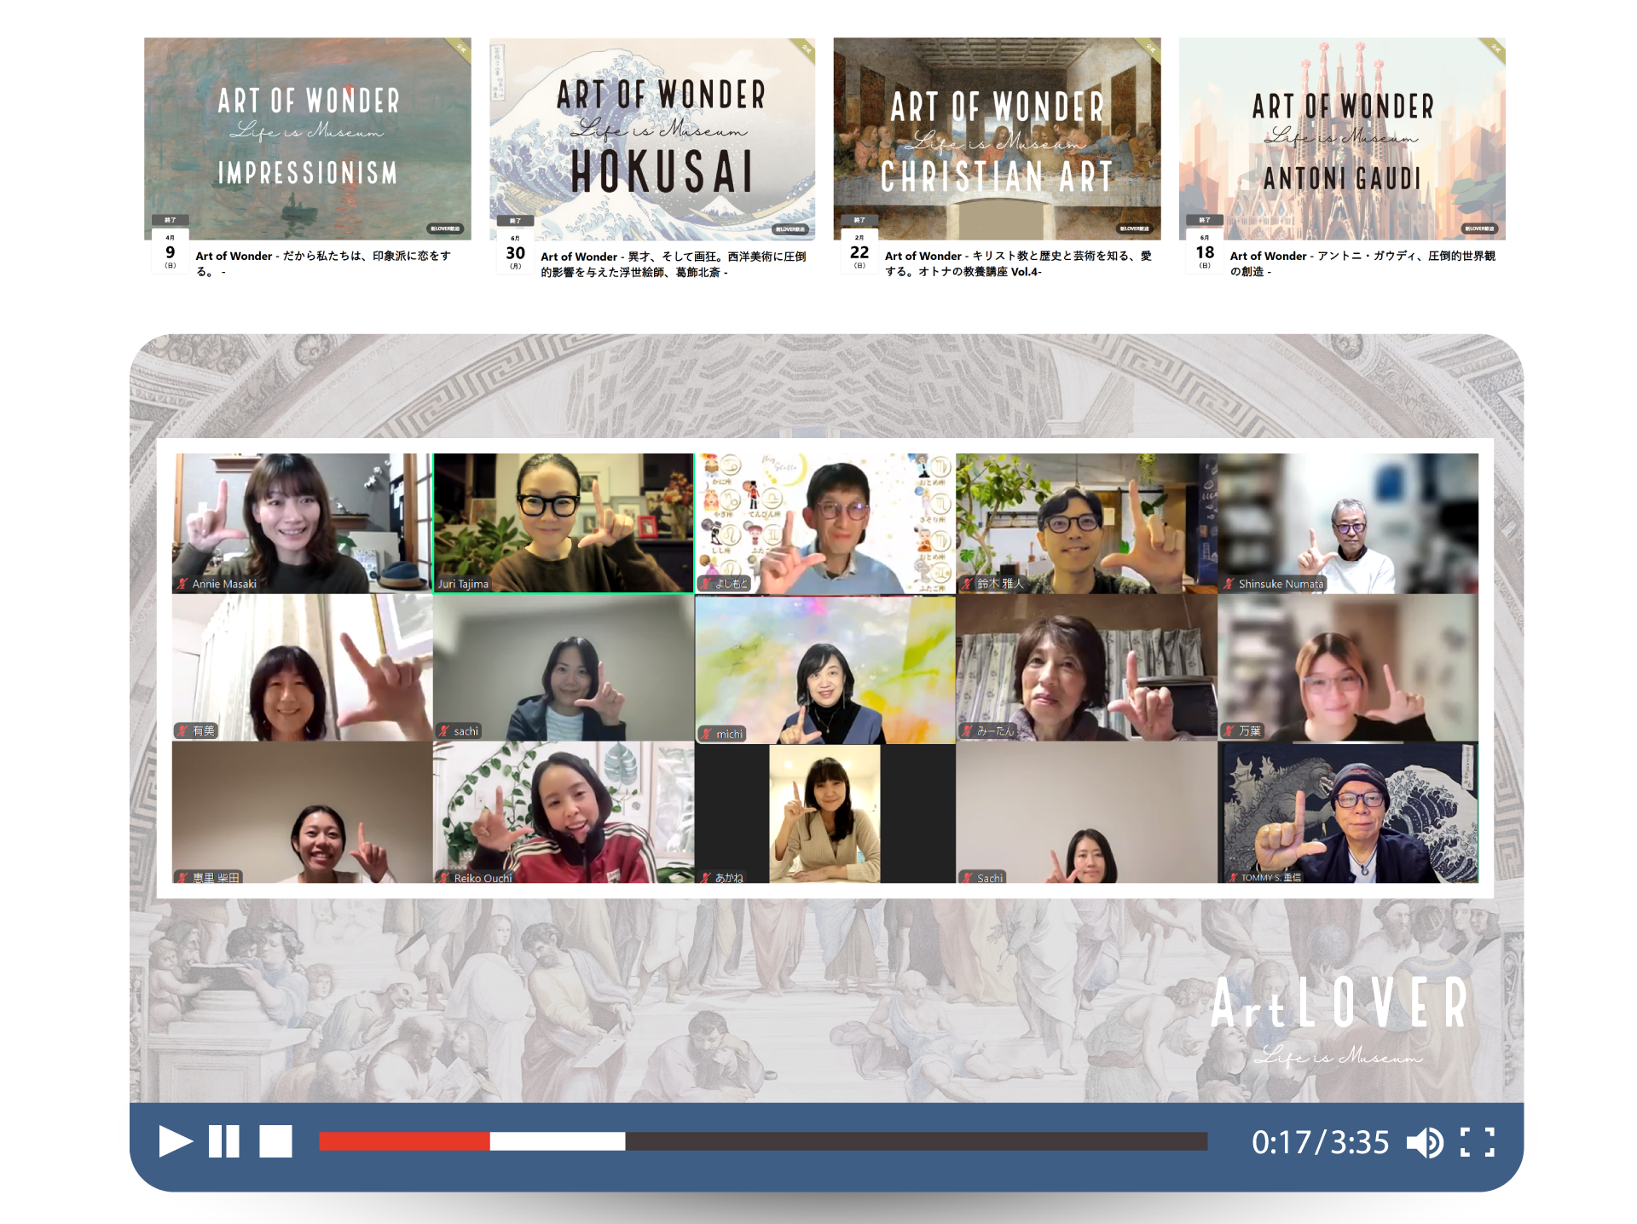
Task: Click the play button in video controls
Action: (x=175, y=1141)
